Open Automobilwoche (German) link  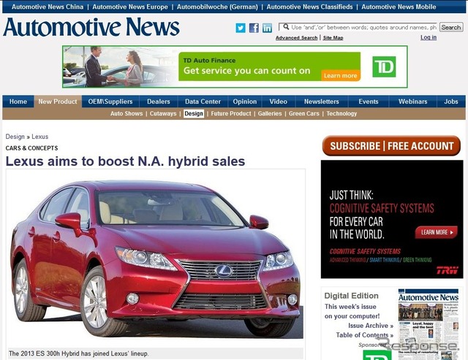click(x=217, y=7)
